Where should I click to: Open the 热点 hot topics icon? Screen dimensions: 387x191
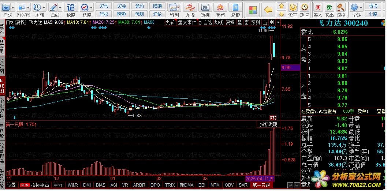pos(220,7)
